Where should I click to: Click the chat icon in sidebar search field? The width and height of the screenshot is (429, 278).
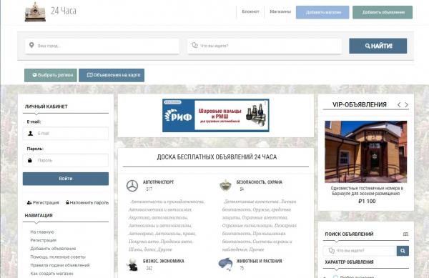[331, 250]
